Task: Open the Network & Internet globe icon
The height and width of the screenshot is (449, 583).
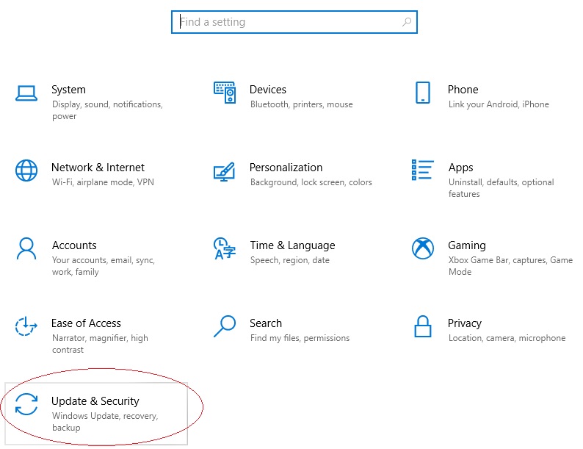Action: click(x=26, y=170)
